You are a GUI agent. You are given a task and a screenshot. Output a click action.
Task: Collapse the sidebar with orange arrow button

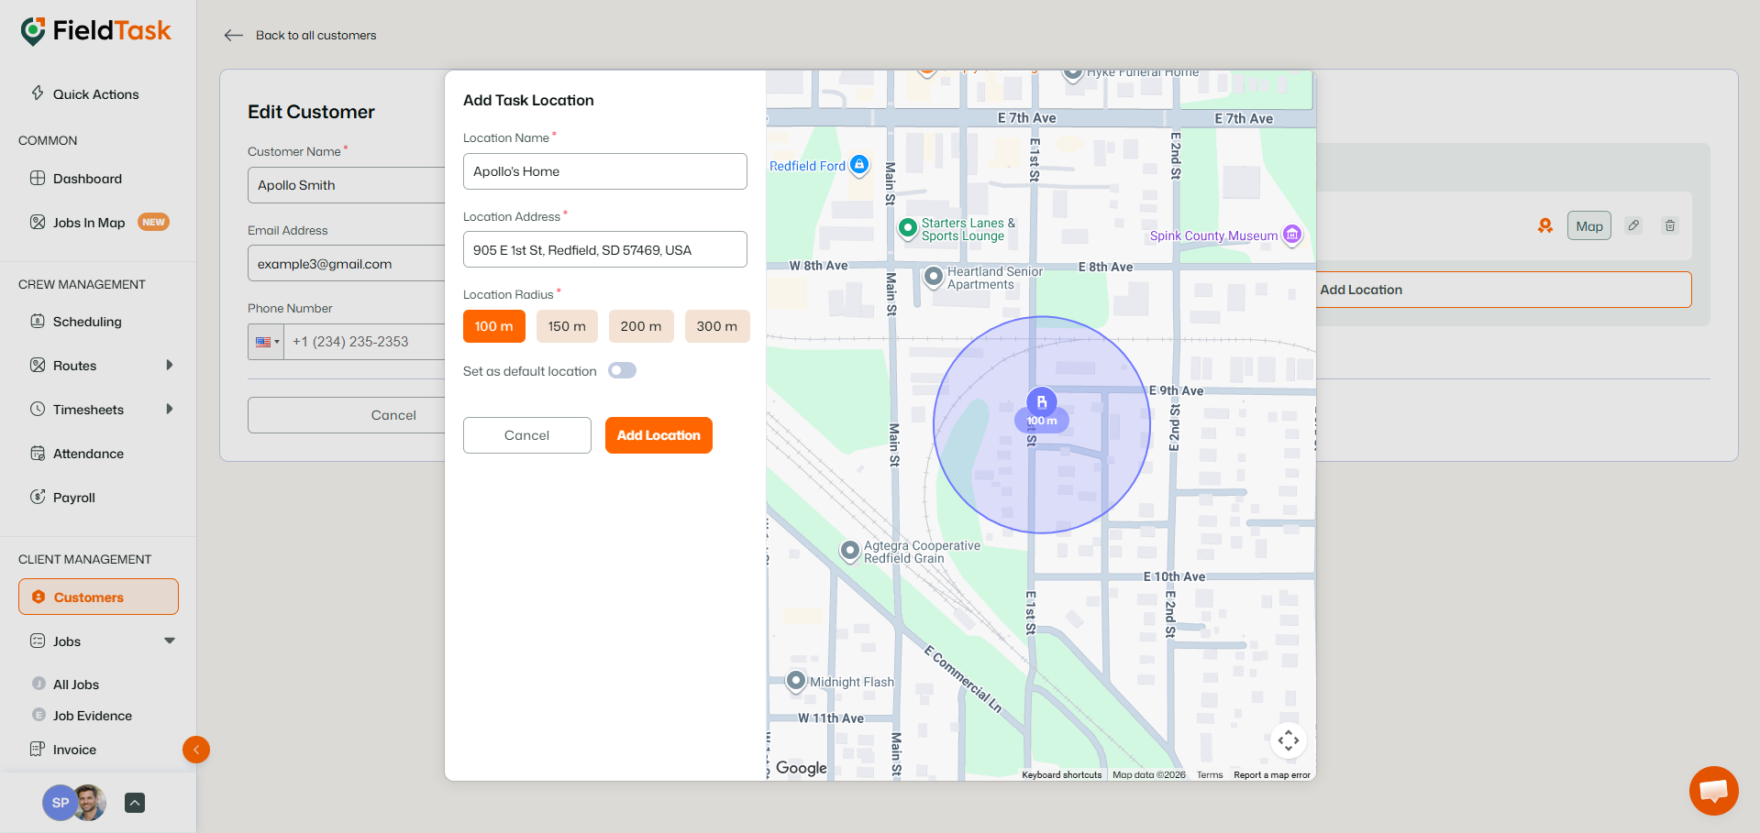pos(196,750)
